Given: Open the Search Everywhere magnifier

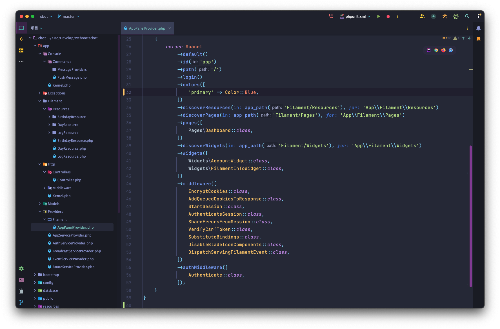Looking at the screenshot, I should click(467, 16).
